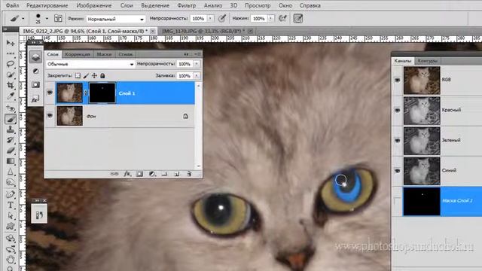Select the Синий channel row
Image resolution: width=482 pixels, height=271 pixels.
(437, 171)
